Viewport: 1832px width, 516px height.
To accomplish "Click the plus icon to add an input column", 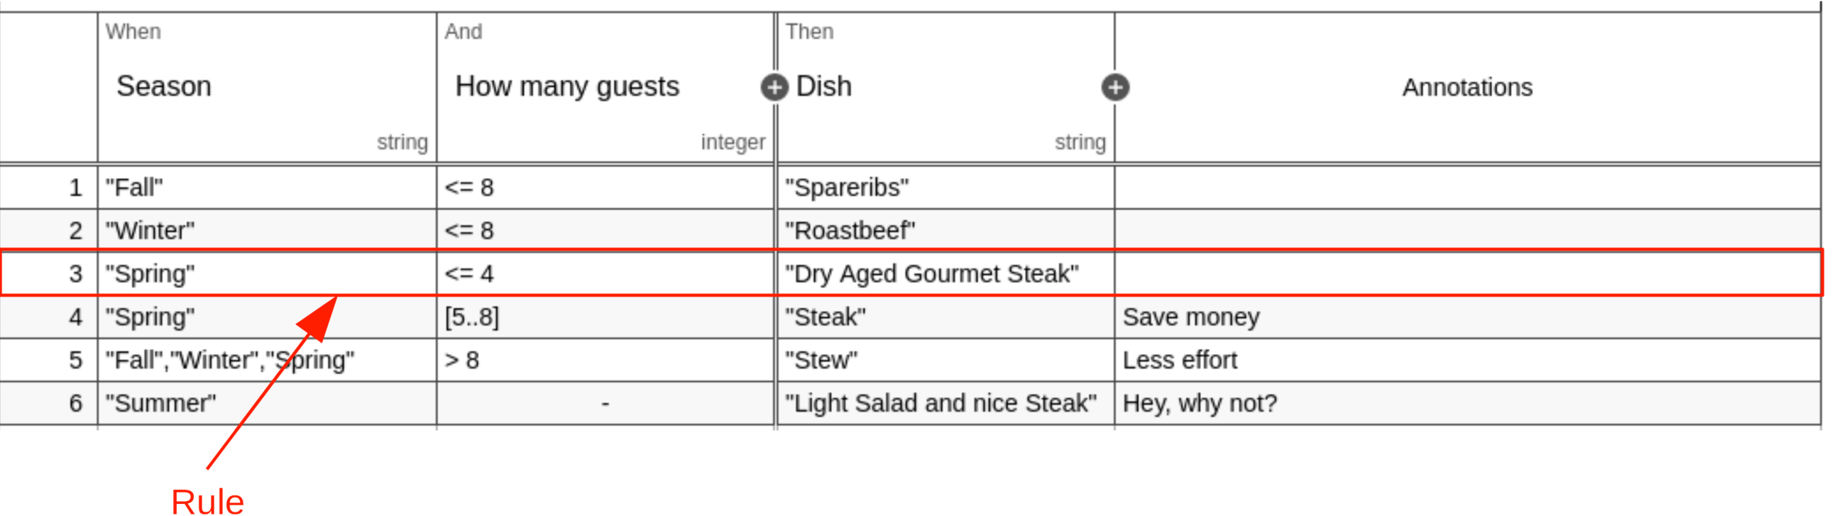I will tap(774, 87).
